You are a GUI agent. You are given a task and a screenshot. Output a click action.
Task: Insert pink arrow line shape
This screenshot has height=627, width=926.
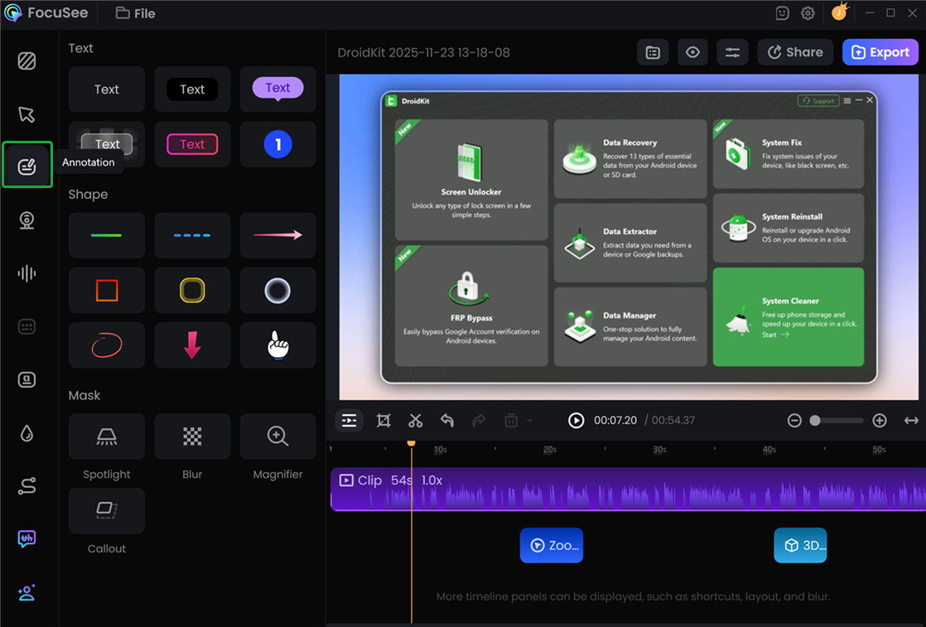277,235
